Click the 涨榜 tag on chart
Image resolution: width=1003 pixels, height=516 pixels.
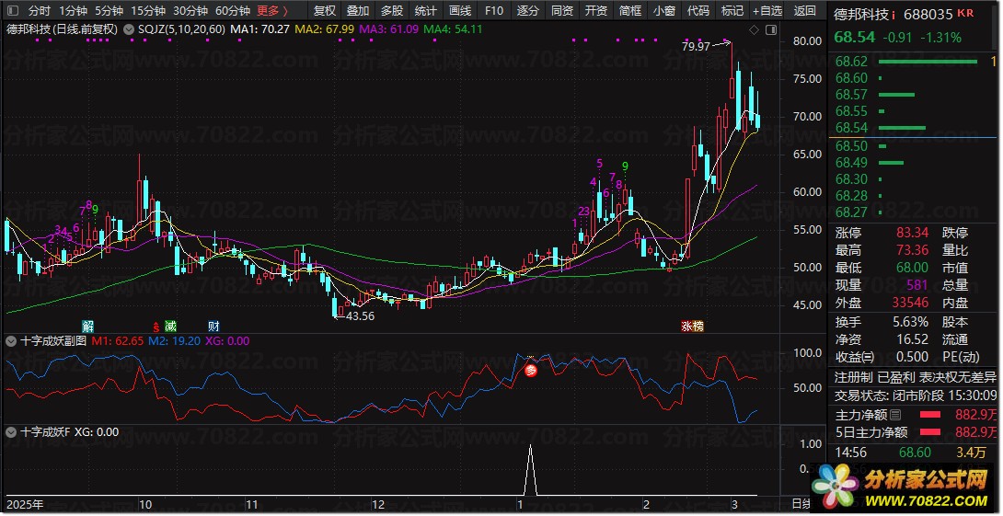[x=691, y=326]
